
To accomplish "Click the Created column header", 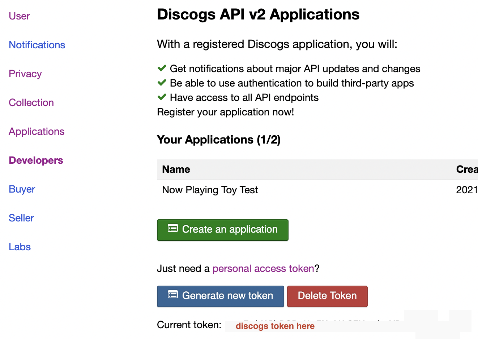I will [x=466, y=169].
